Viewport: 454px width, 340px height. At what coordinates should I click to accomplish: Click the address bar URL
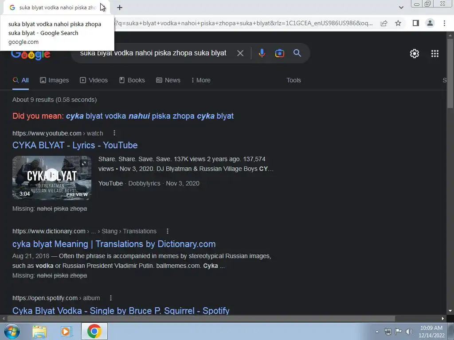click(x=244, y=23)
